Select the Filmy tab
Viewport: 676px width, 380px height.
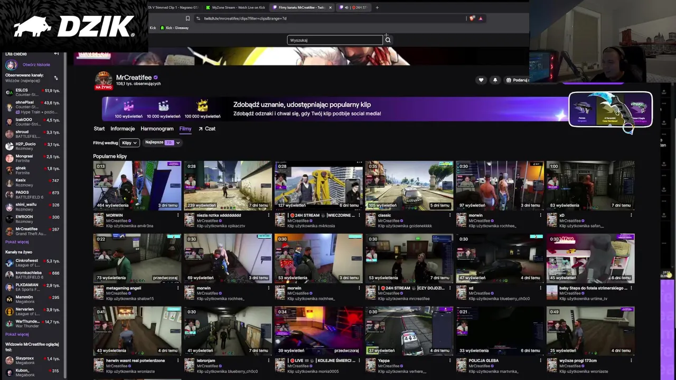185,129
